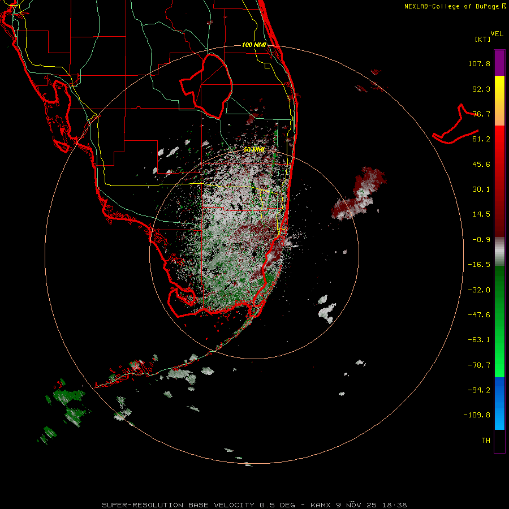This screenshot has width=509, height=509.
Task: Click the -109.8 legend value
Action: point(477,415)
